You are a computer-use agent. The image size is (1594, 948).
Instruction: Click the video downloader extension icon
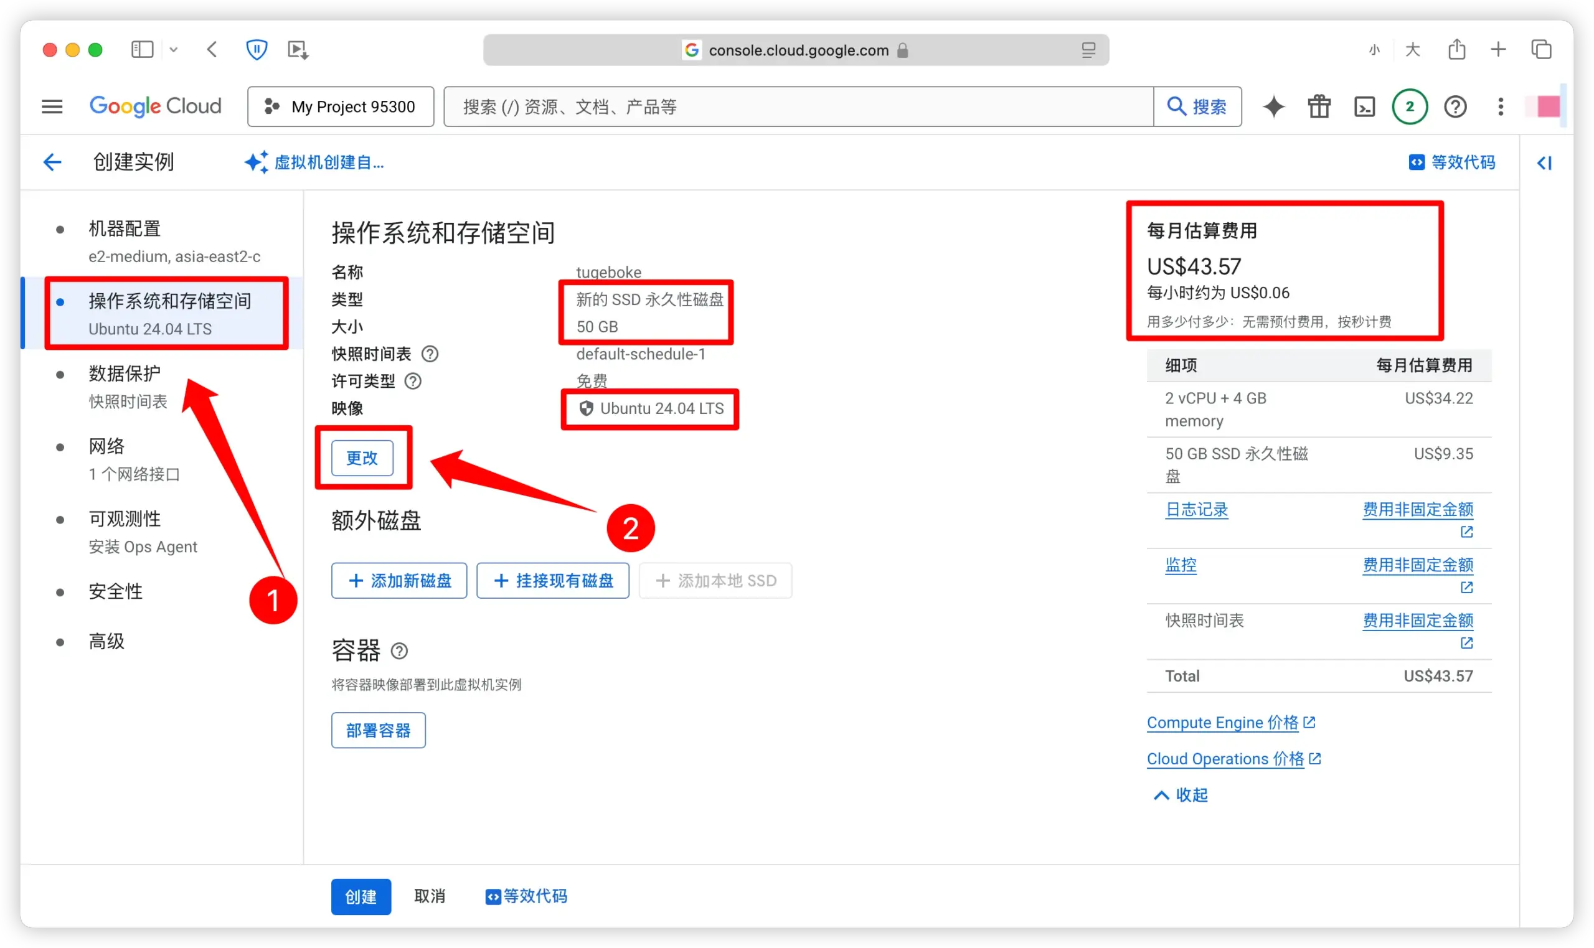298,49
